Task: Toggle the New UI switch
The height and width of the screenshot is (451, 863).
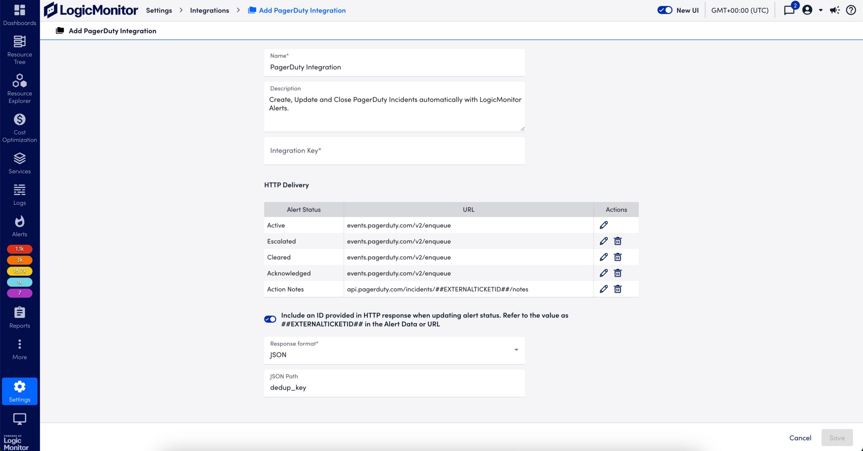Action: (x=664, y=10)
